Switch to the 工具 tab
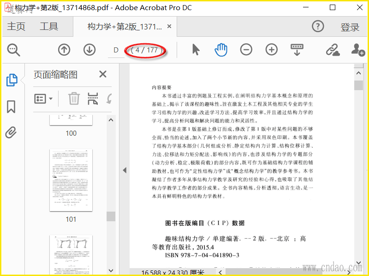369x276 pixels. [x=49, y=26]
